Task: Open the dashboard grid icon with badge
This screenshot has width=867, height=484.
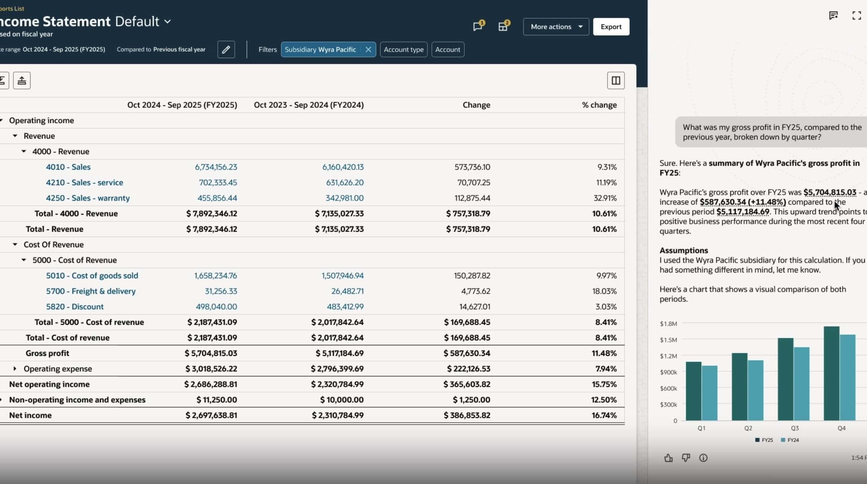Action: (503, 27)
